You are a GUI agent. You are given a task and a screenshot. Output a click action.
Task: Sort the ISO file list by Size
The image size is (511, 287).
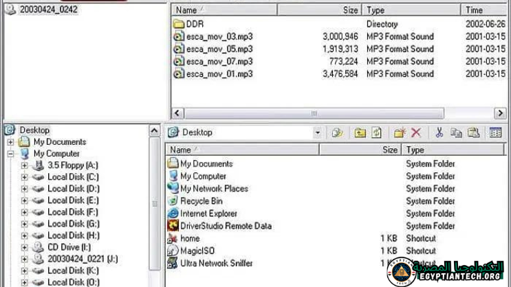[x=319, y=10]
